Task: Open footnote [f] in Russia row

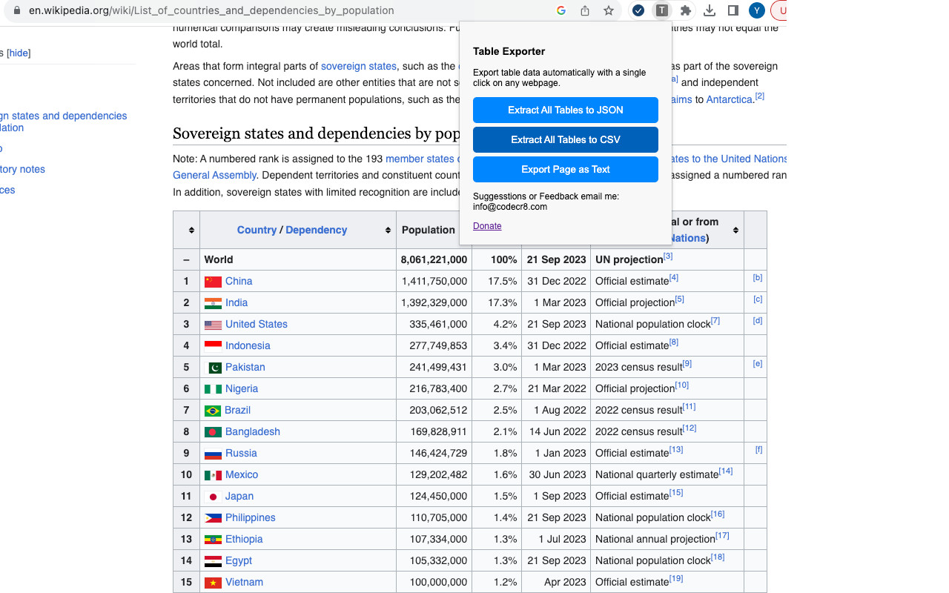Action: click(x=758, y=450)
